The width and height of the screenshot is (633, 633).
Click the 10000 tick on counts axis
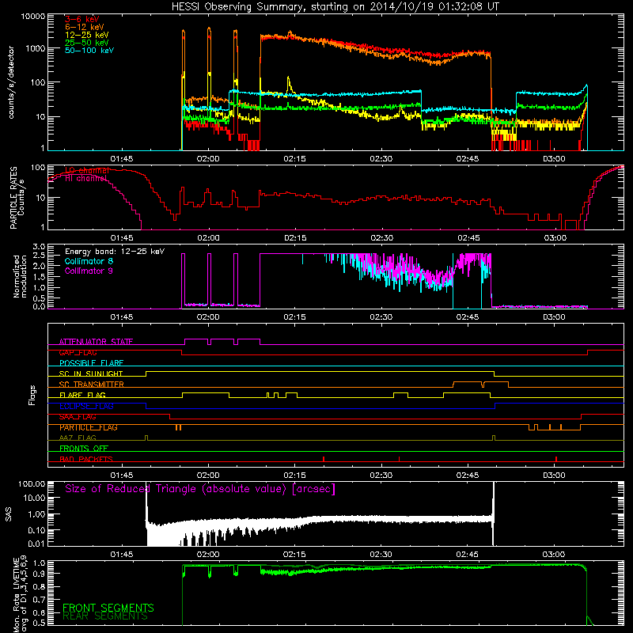[x=33, y=17]
